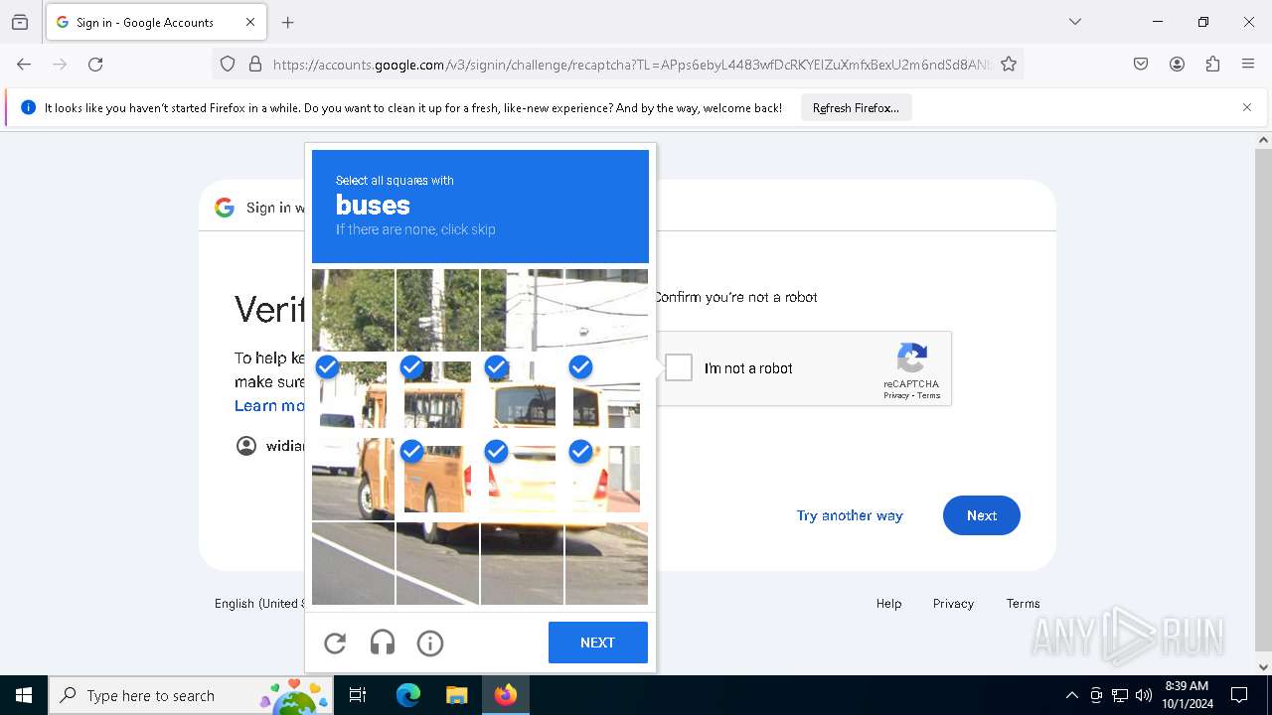This screenshot has height=715, width=1272.
Task: Open the Extensions puzzle icon
Action: 1212,65
